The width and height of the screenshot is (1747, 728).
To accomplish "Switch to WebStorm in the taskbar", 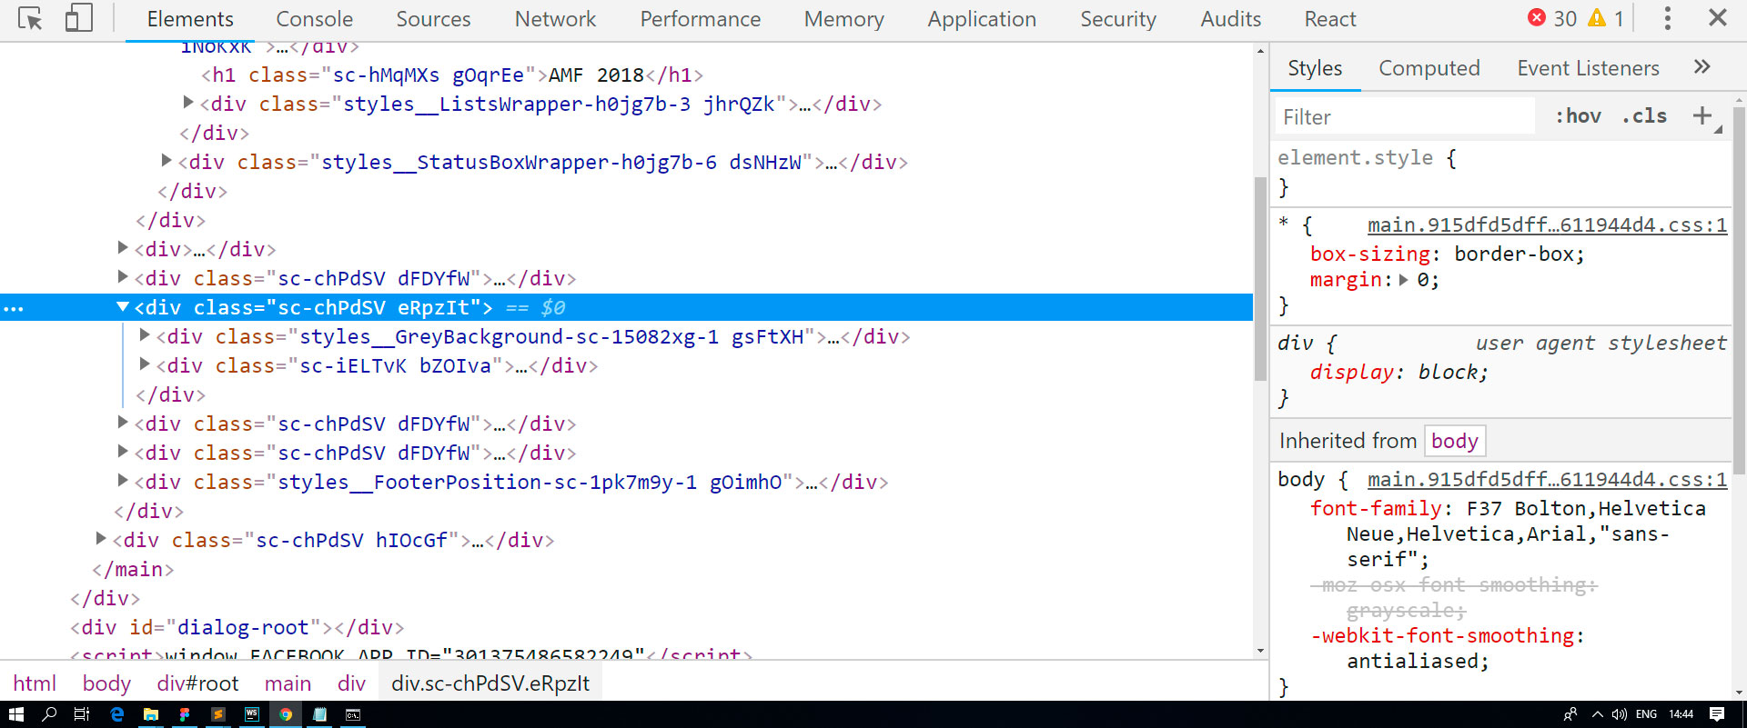I will click(x=252, y=714).
